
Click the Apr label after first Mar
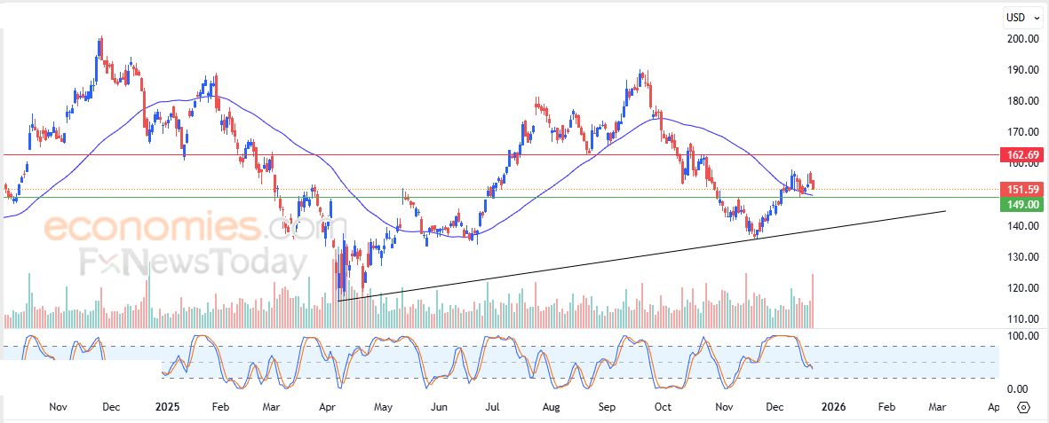pos(327,406)
